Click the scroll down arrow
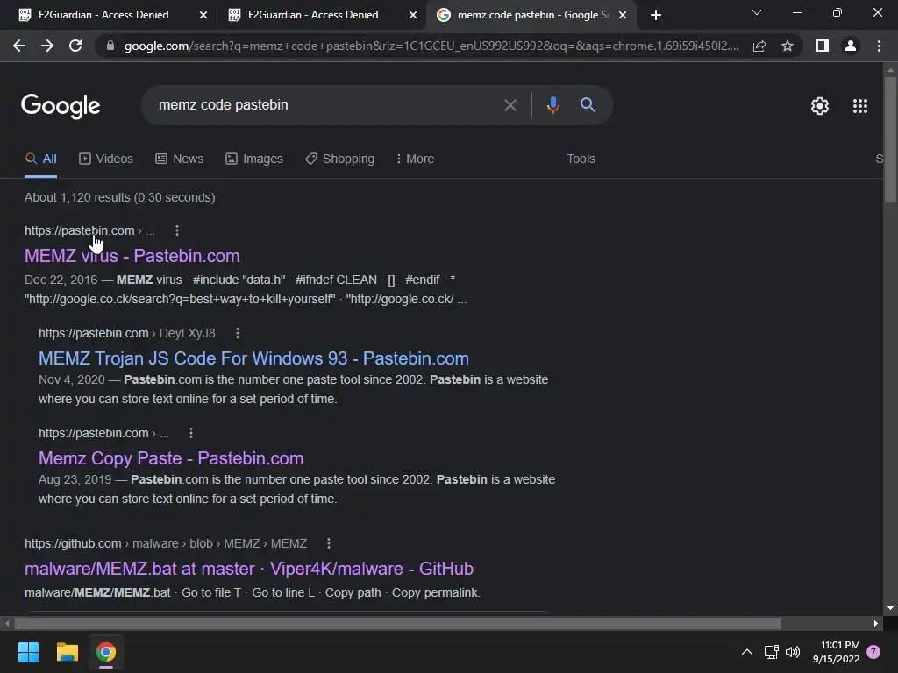 (890, 608)
